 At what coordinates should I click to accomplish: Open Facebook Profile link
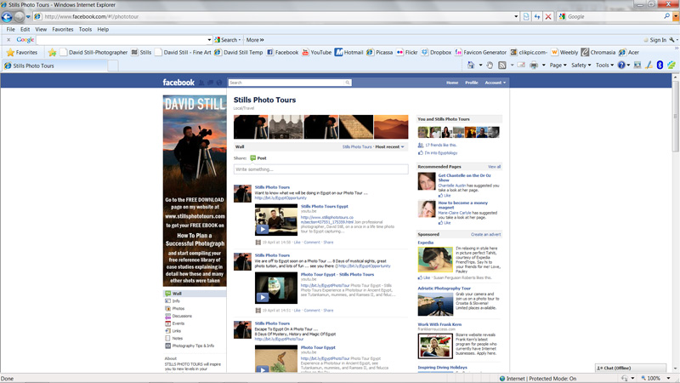pos(472,83)
